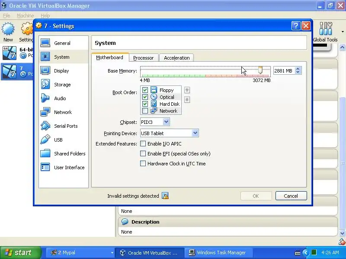The width and height of the screenshot is (346, 259).
Task: Open the Storage settings category
Action: click(63, 85)
